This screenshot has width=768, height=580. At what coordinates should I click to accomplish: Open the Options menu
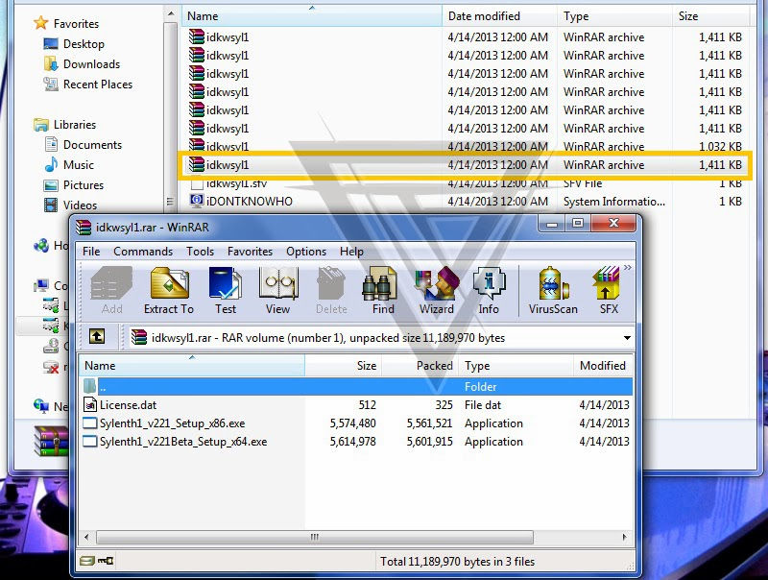pyautogui.click(x=306, y=252)
